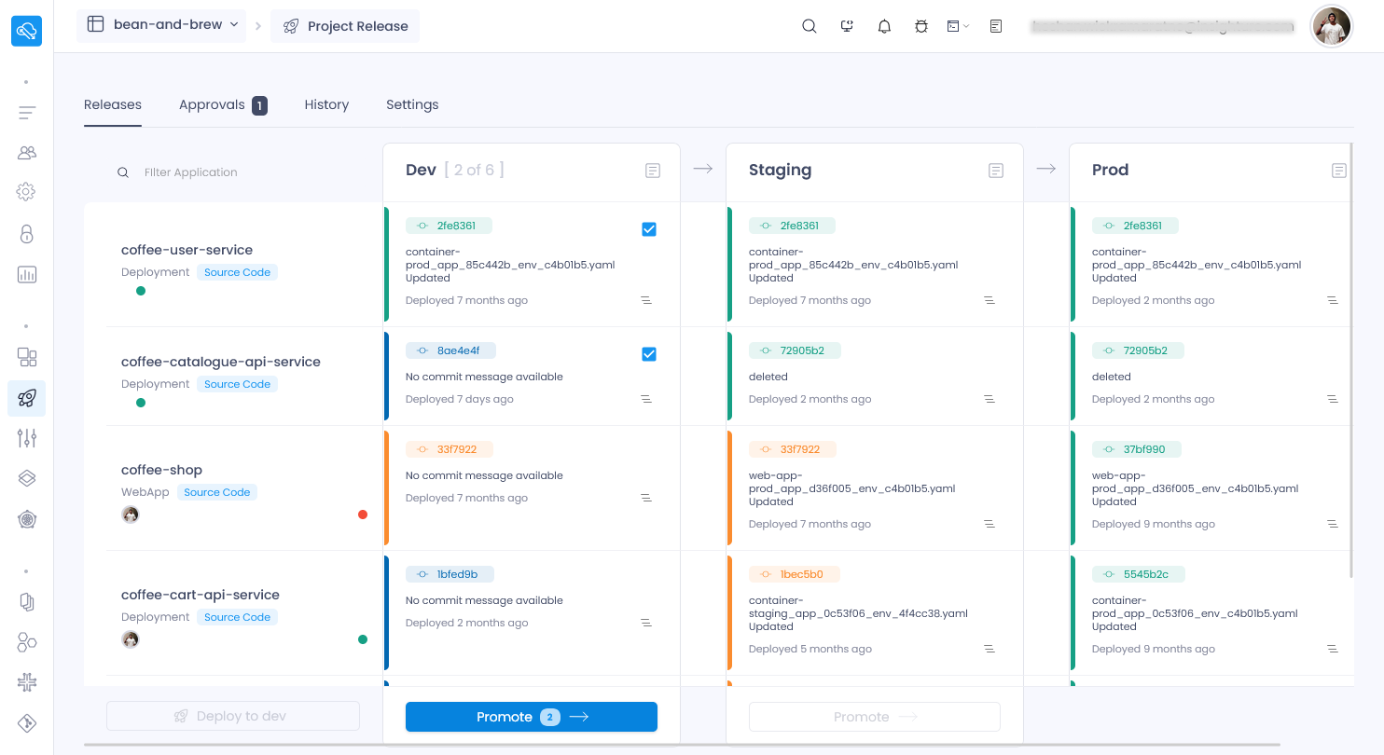Image resolution: width=1384 pixels, height=755 pixels.
Task: Click the cloud logo in sidebar
Action: pos(26,31)
